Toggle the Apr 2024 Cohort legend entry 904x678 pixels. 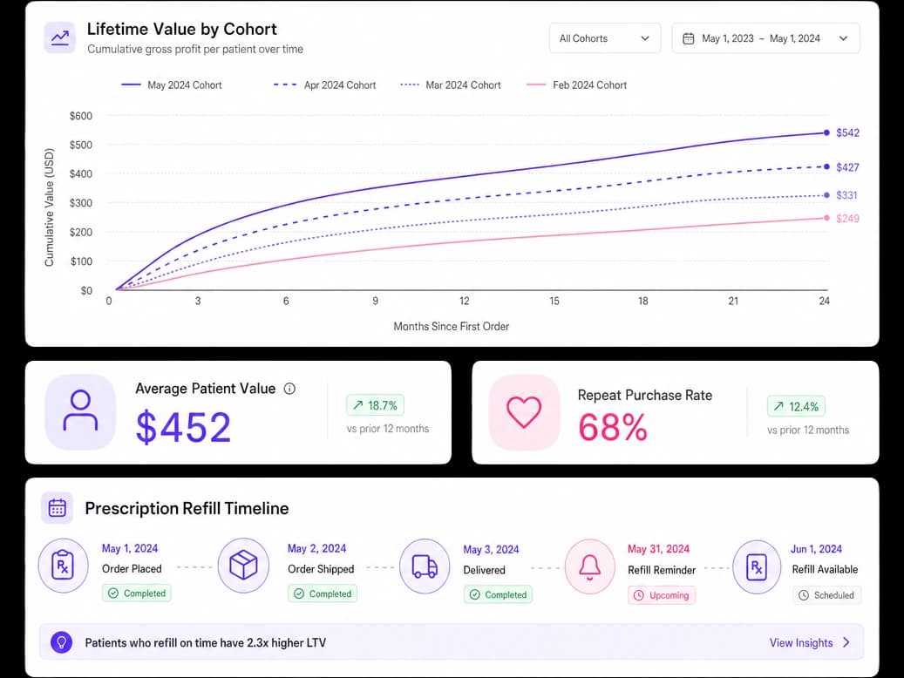[x=324, y=85]
